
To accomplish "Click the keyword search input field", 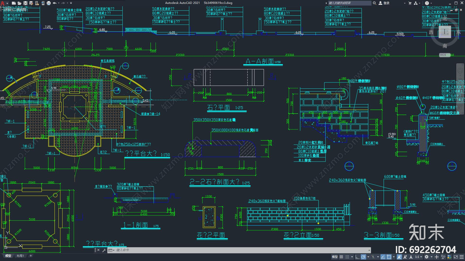I will pyautogui.click(x=350, y=3).
